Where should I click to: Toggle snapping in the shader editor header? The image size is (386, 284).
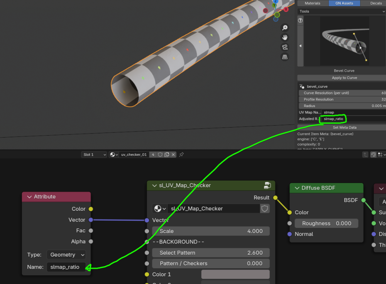click(x=374, y=155)
